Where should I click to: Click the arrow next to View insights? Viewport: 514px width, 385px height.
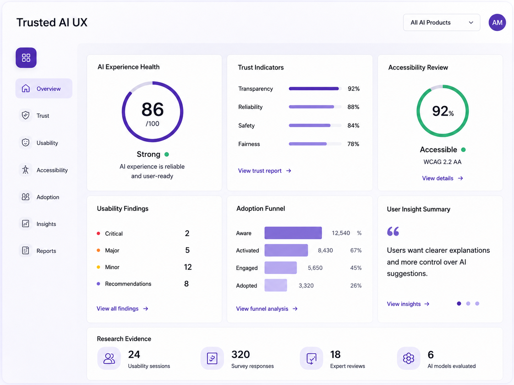427,304
